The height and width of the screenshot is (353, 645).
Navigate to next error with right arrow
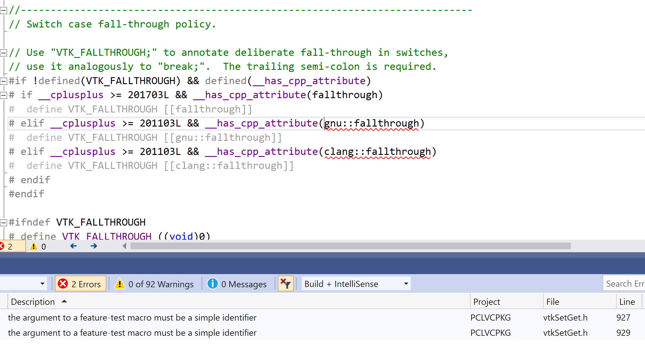point(93,246)
